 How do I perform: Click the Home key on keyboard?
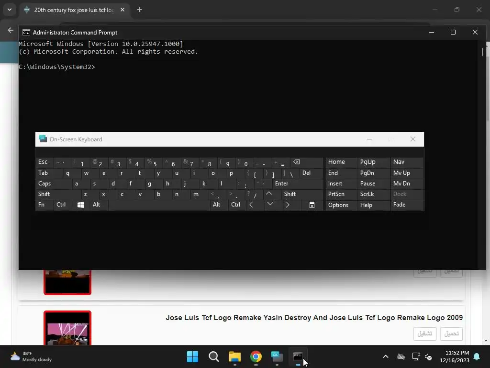click(341, 162)
